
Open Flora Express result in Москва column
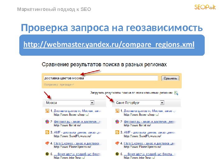coord(77,143)
